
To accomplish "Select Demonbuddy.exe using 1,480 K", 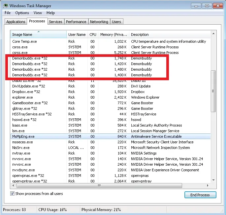I will (x=111, y=69).
